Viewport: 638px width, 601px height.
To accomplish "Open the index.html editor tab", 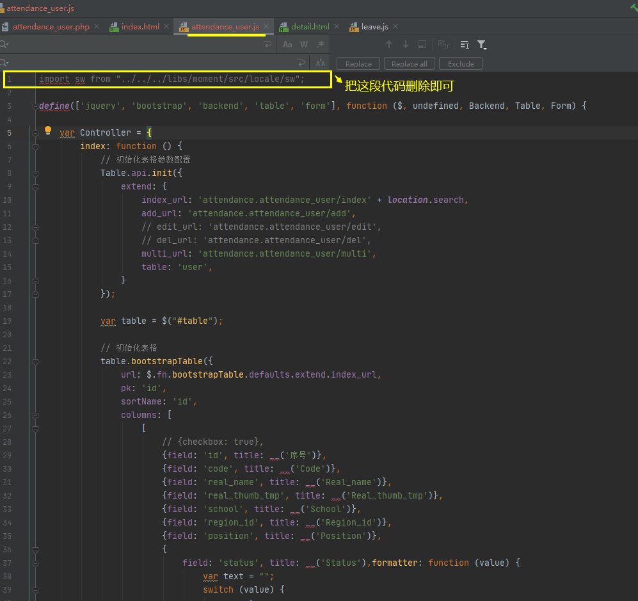I will tap(142, 27).
